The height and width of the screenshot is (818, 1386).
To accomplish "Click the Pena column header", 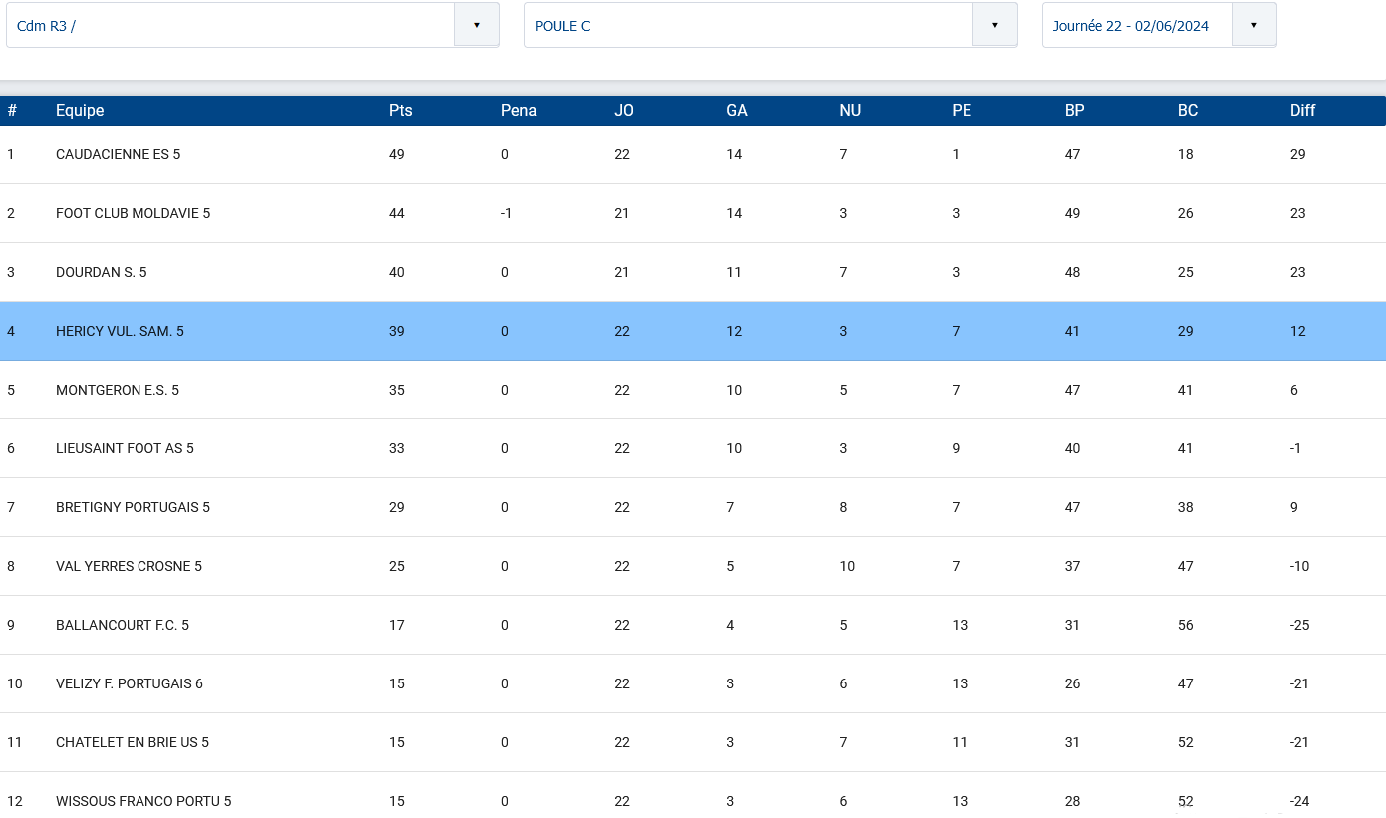I will [x=519, y=110].
